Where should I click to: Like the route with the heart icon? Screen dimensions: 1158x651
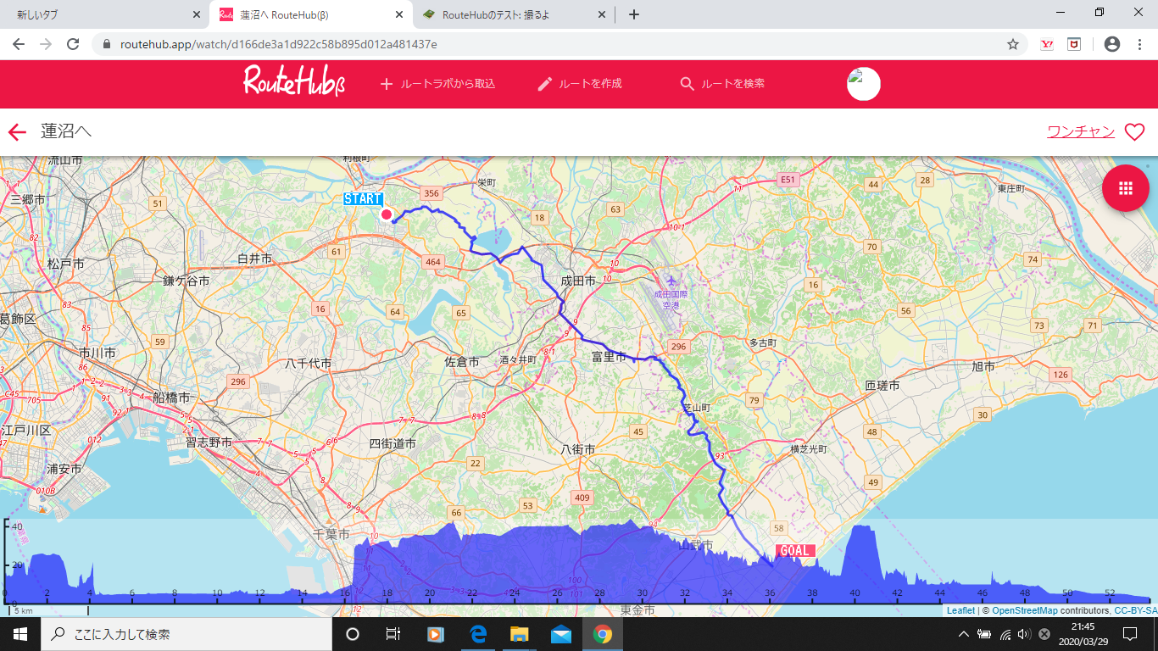1134,131
